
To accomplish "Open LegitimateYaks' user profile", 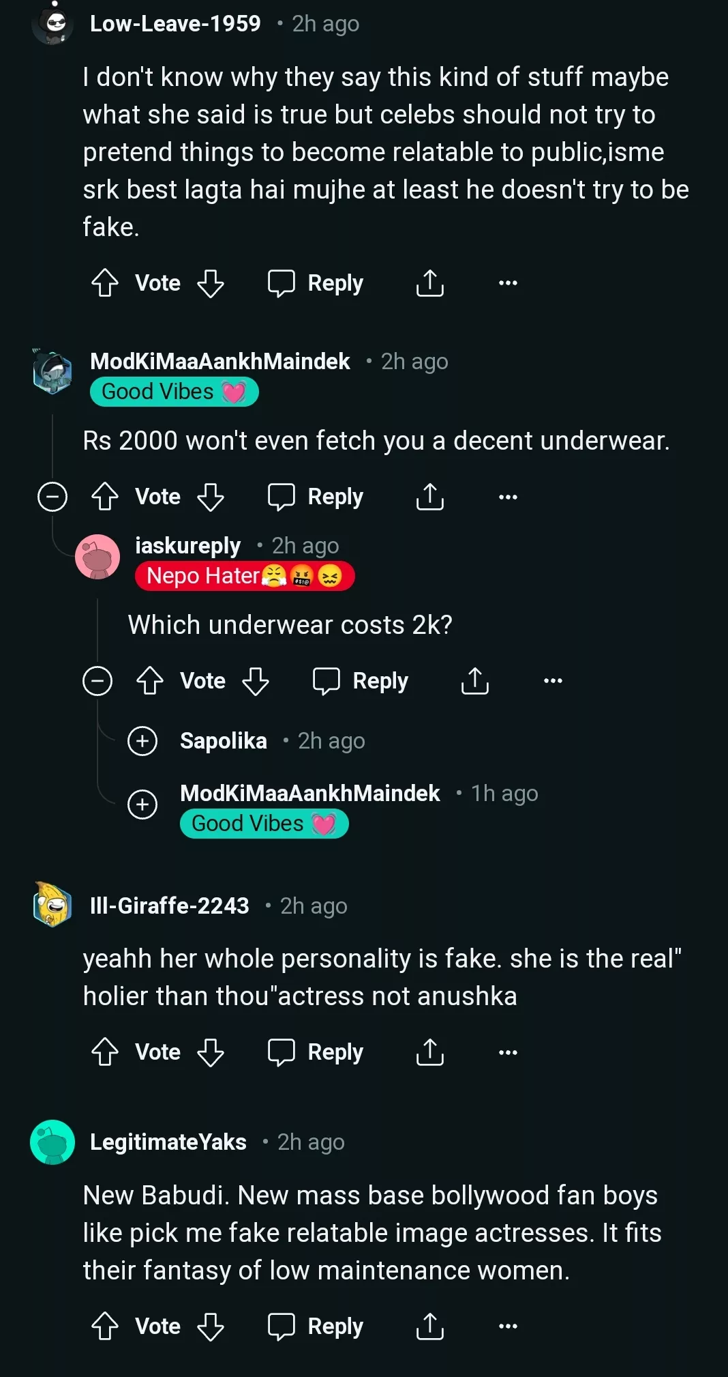I will (x=168, y=1142).
